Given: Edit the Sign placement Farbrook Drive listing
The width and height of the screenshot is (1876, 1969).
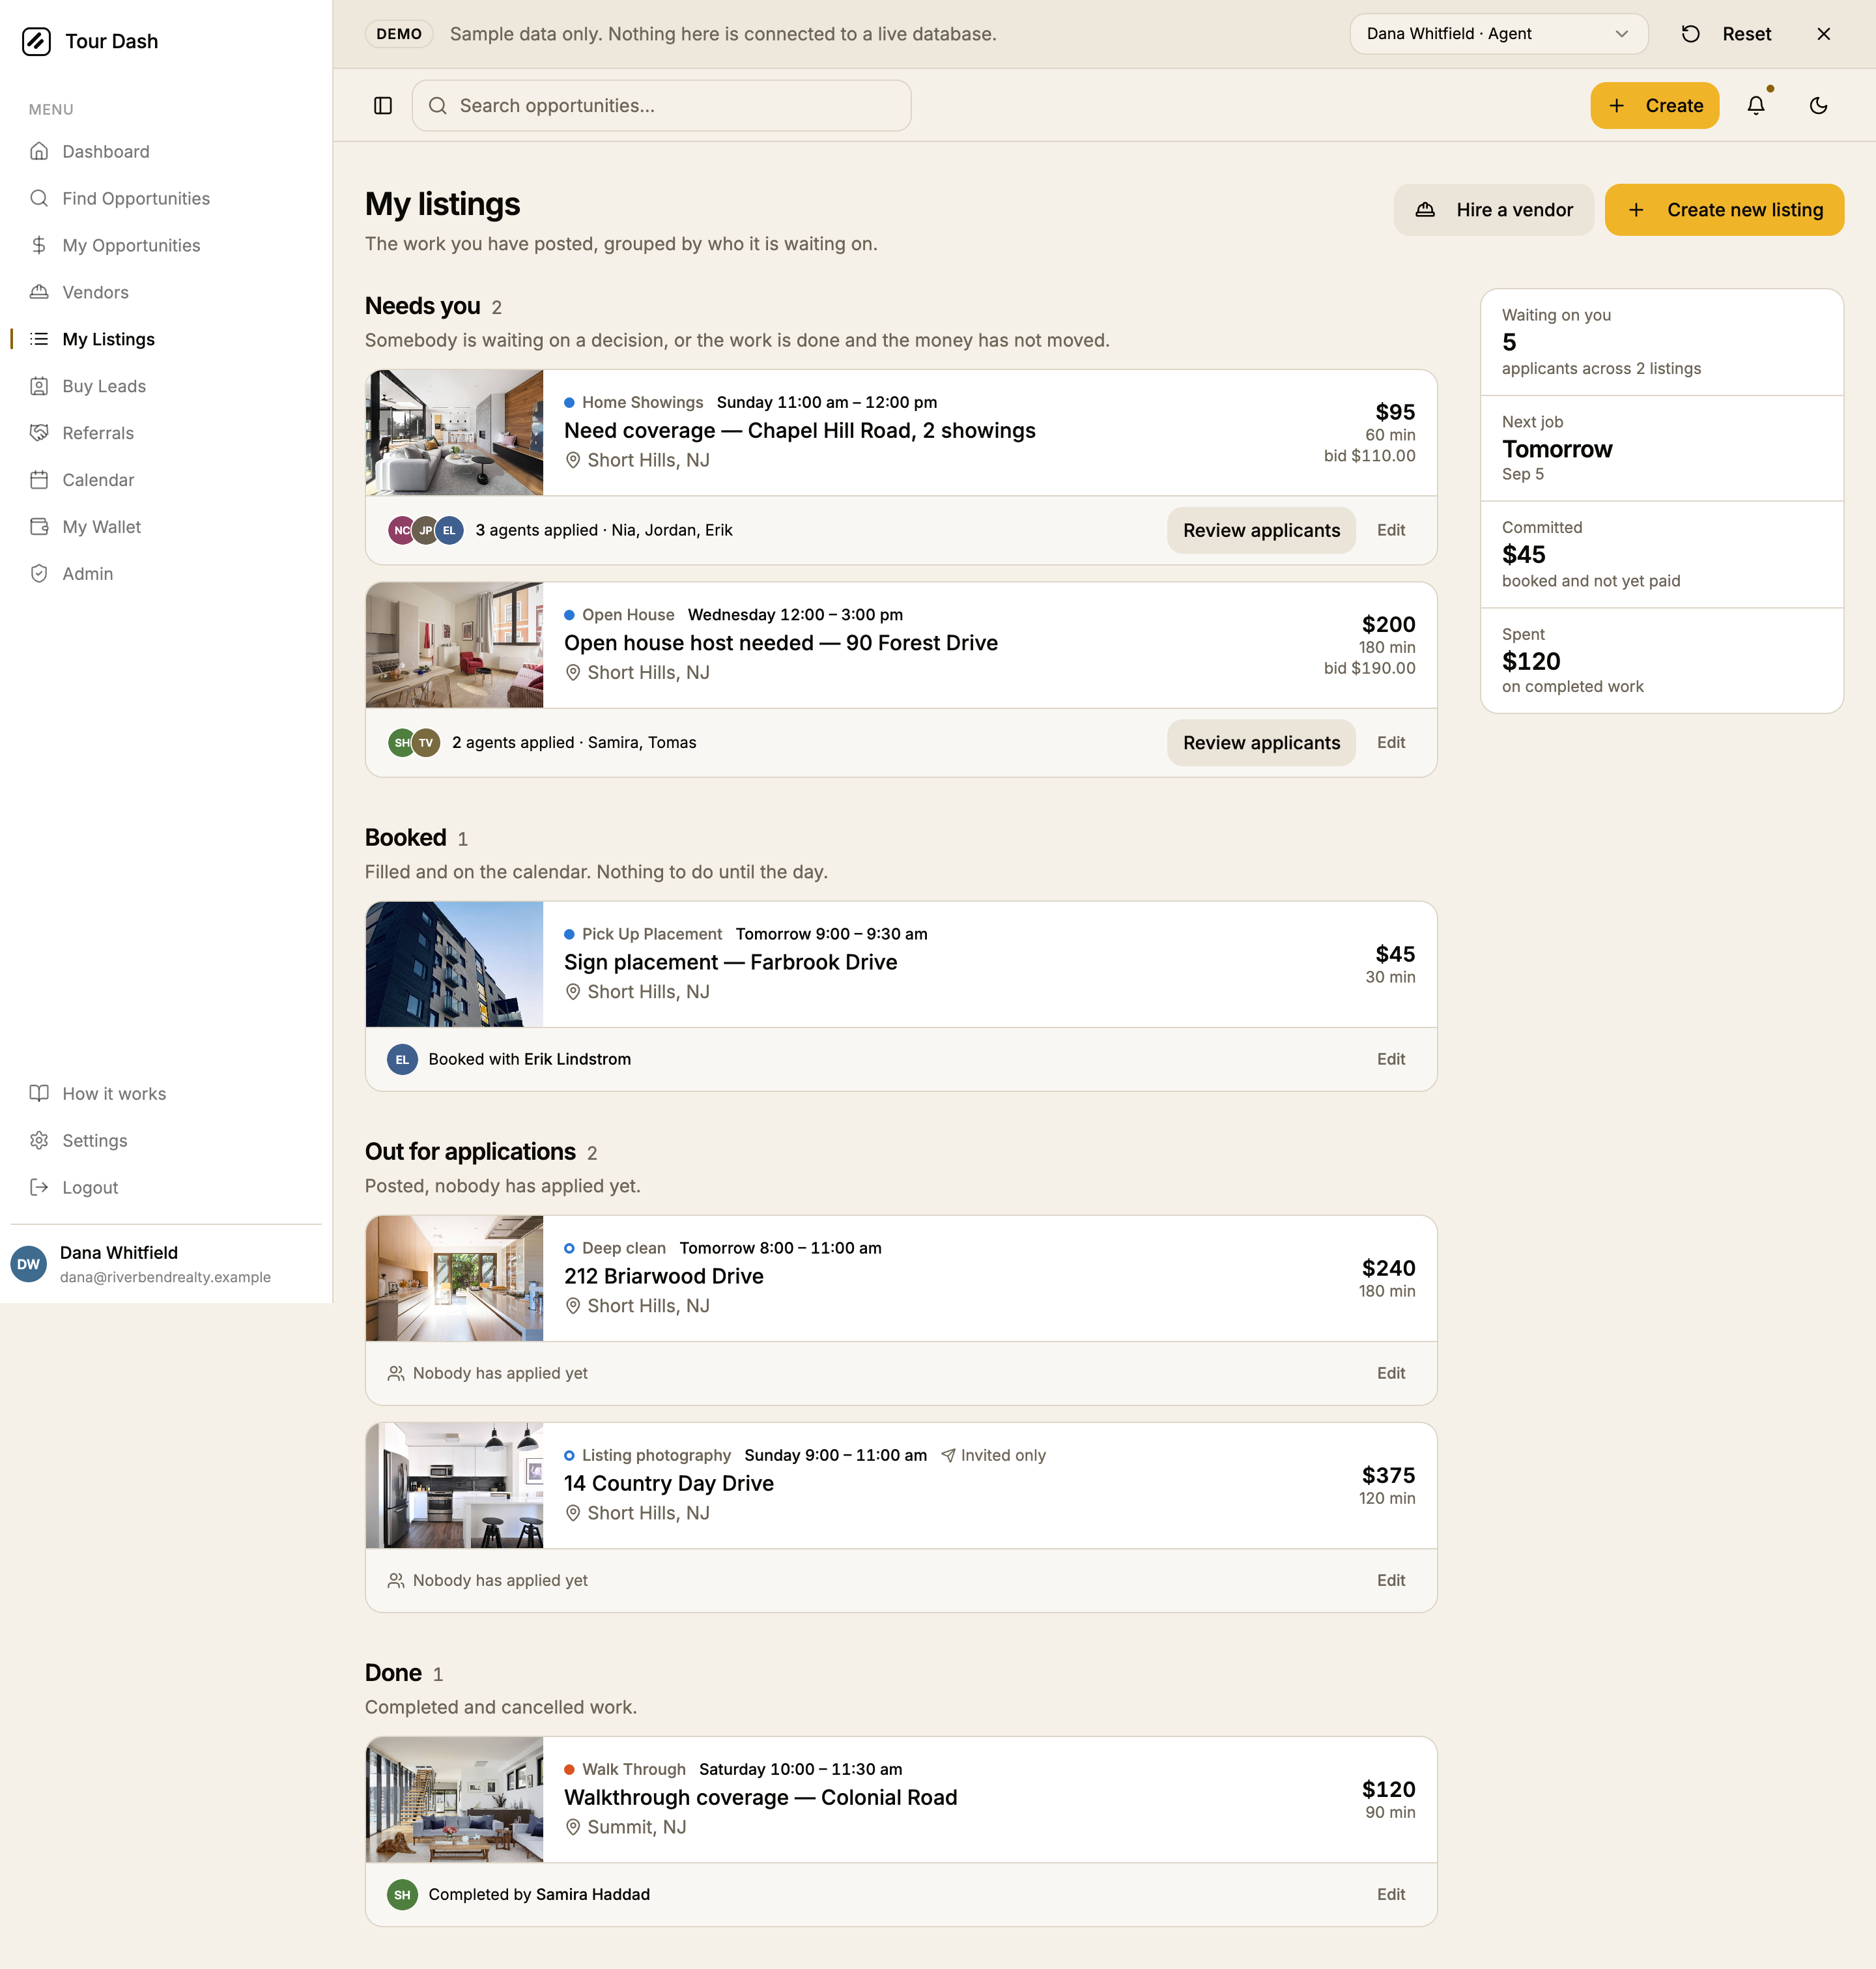Looking at the screenshot, I should (x=1391, y=1059).
